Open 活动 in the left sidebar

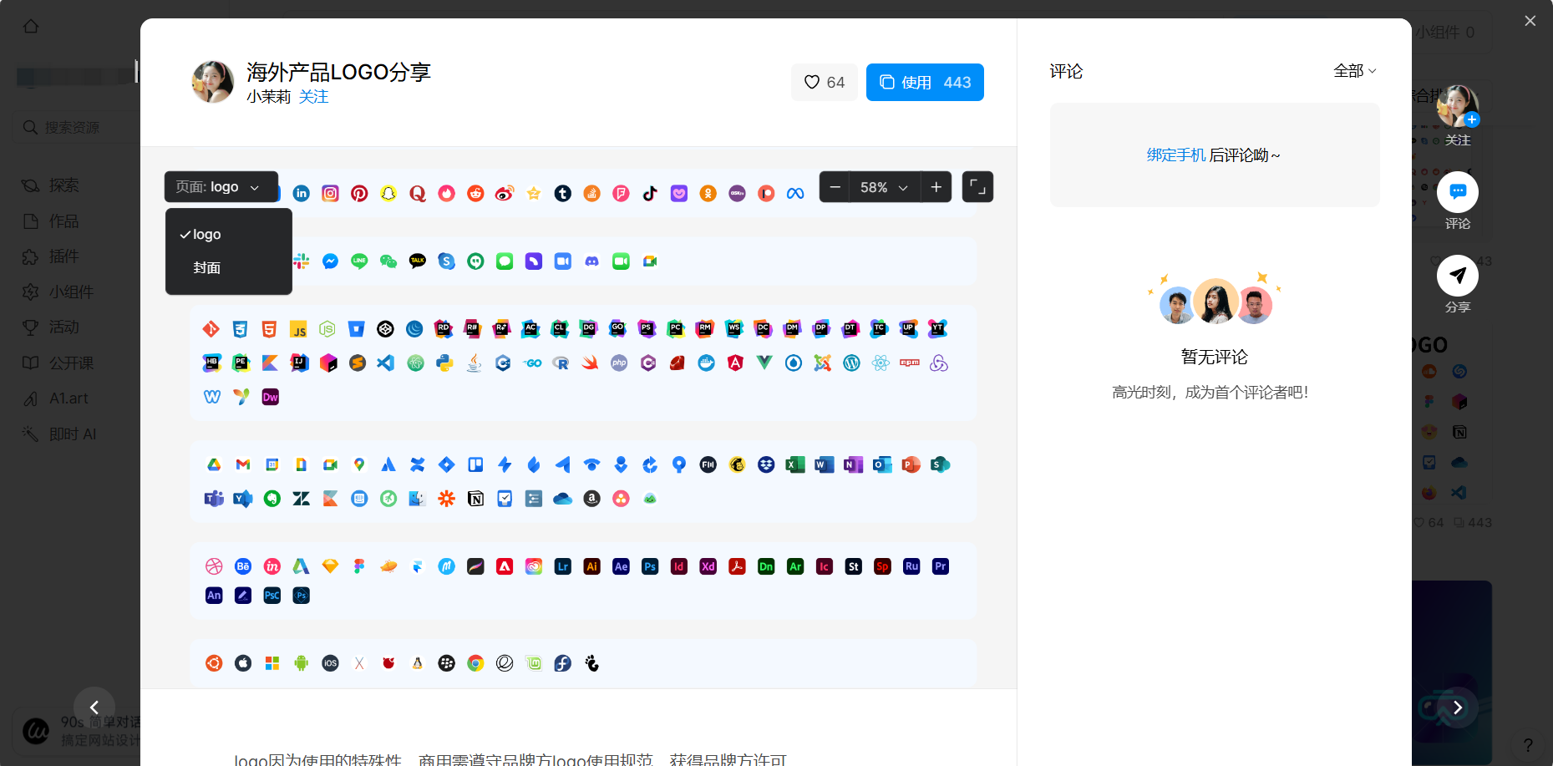pyautogui.click(x=52, y=327)
